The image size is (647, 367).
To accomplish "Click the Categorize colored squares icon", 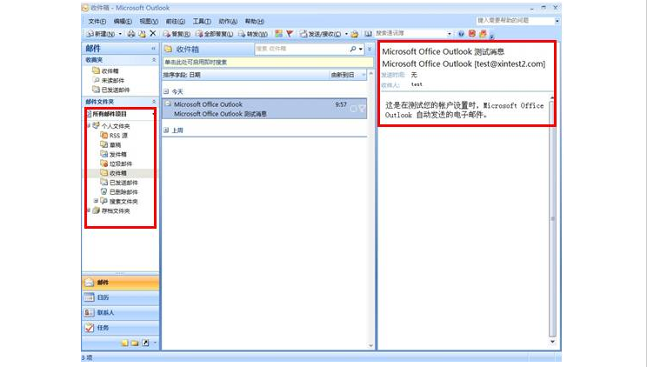I will tap(279, 33).
